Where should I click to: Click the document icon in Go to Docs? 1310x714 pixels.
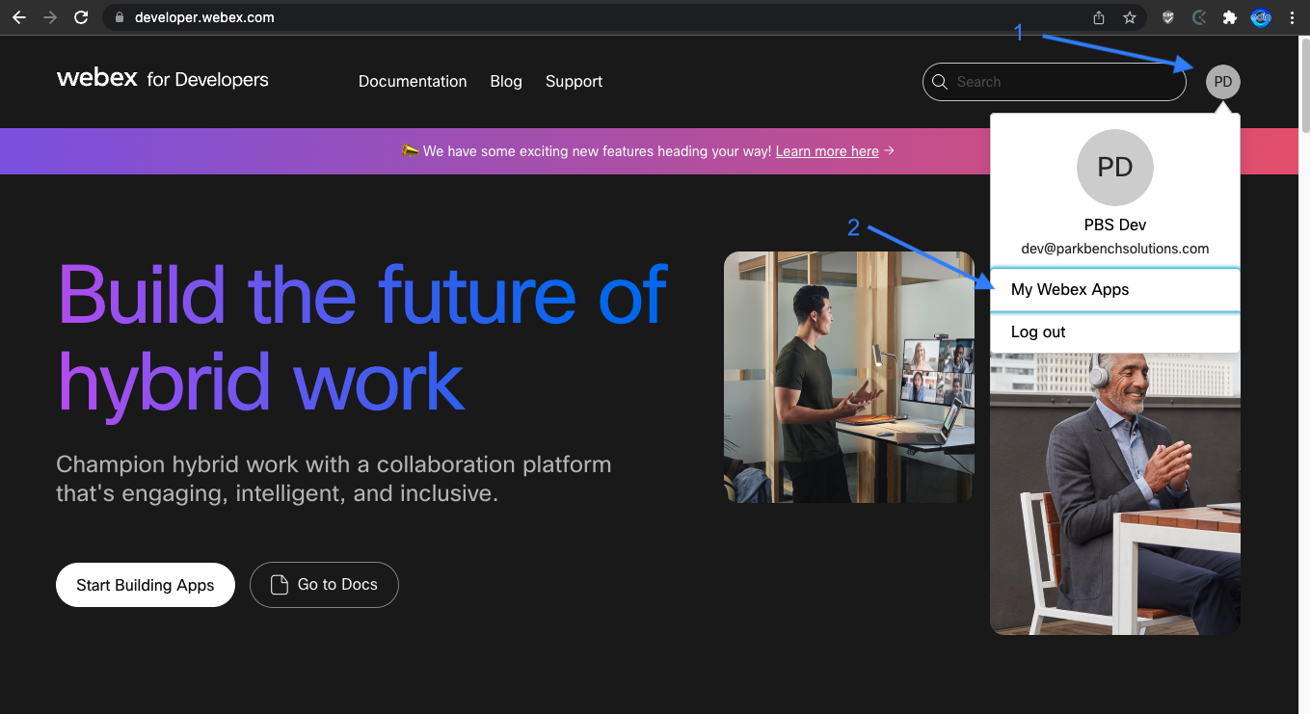click(280, 585)
